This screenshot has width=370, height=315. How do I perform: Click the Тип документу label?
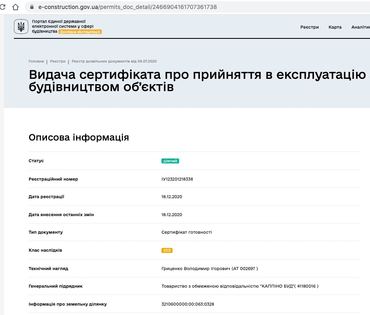(45, 232)
